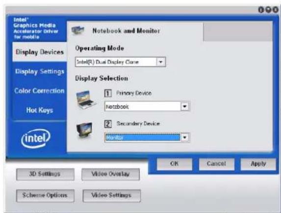Click the Cancel button
The image size is (281, 213).
point(216,164)
